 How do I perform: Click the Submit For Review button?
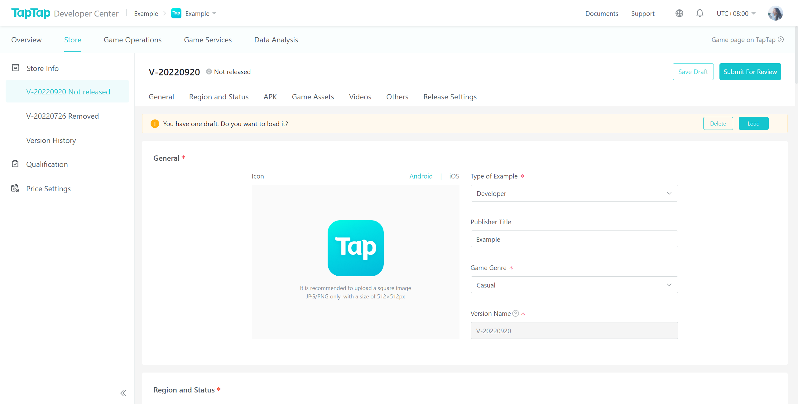(750, 72)
